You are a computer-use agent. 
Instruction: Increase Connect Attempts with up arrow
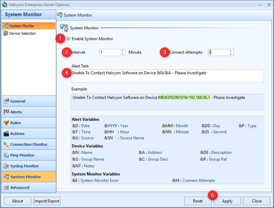point(231,51)
